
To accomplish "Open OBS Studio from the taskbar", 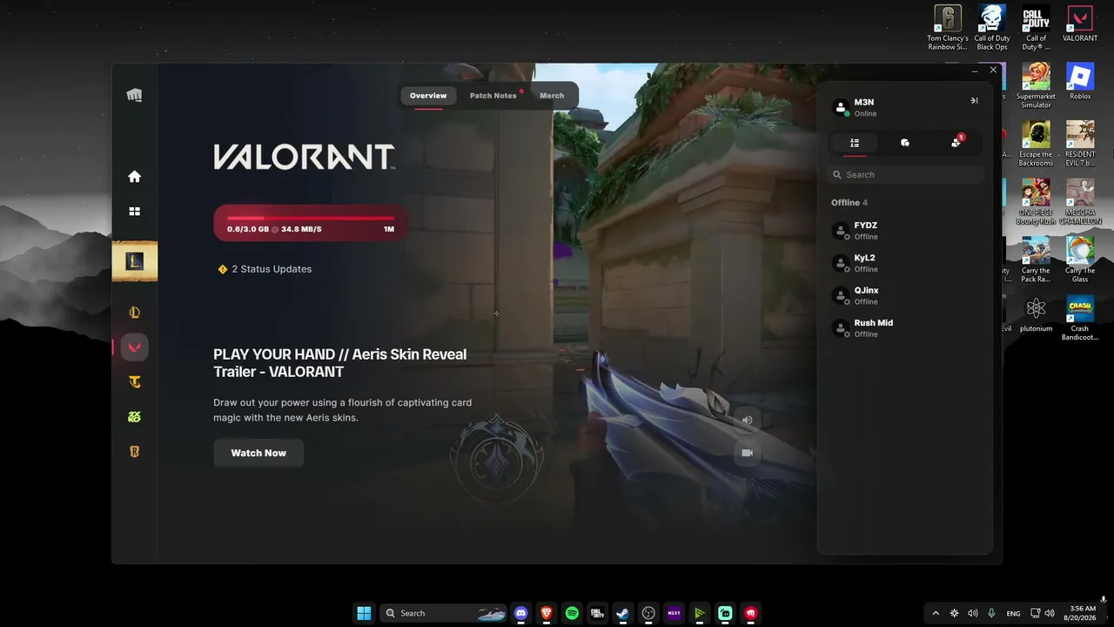I will (x=648, y=613).
